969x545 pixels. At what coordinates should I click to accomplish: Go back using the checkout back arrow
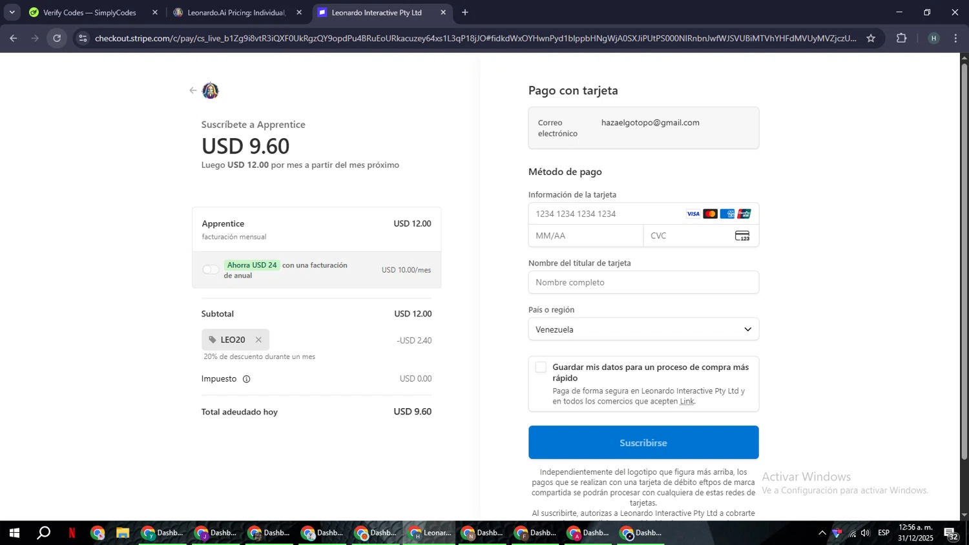tap(193, 90)
